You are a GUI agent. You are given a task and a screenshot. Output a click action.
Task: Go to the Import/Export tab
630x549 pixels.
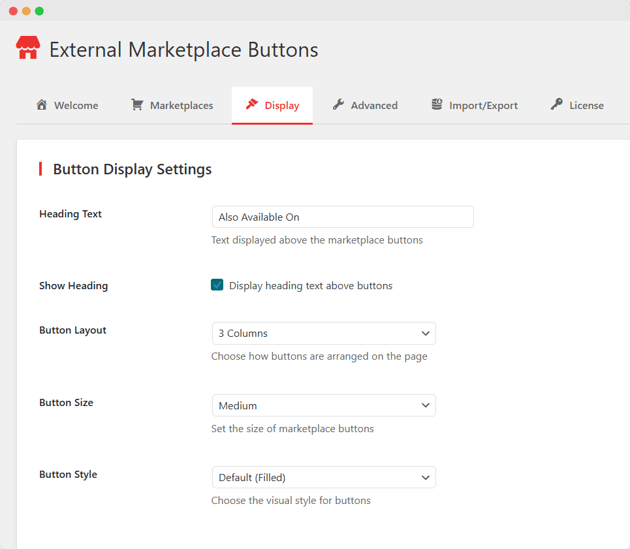point(474,105)
